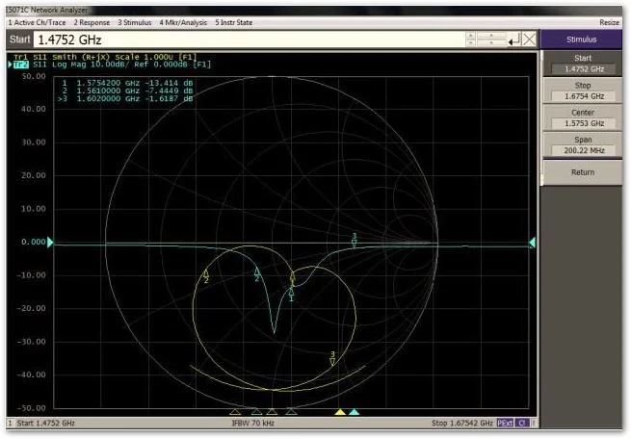Image resolution: width=631 pixels, height=439 pixels.
Task: Click the Stop 1.67542 GHz status text
Action: (462, 423)
